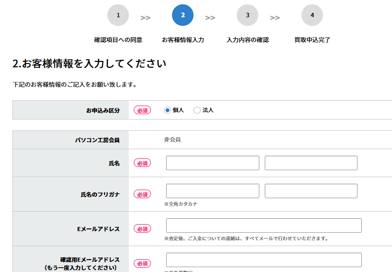Select the 法人 radio button
The width and height of the screenshot is (392, 272).
197,110
